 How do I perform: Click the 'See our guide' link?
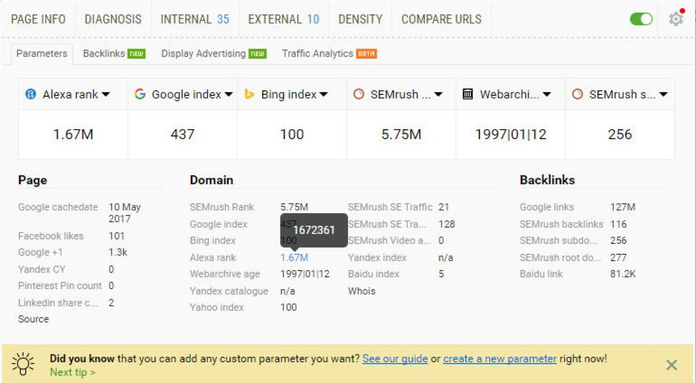click(395, 359)
